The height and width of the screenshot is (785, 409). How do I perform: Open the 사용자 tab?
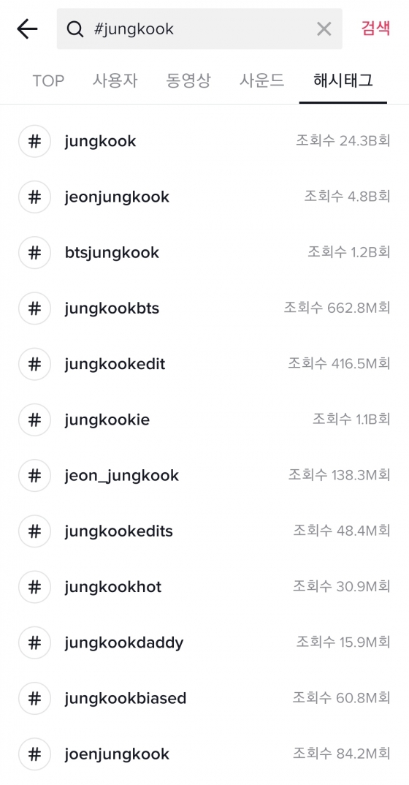pos(115,80)
